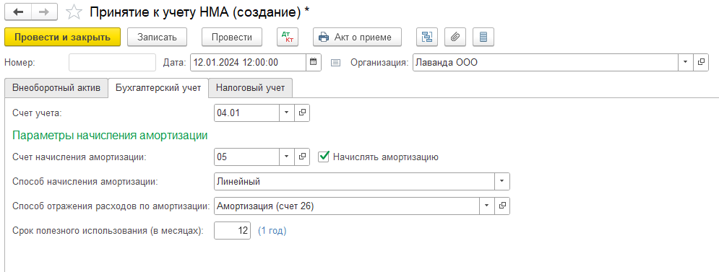The width and height of the screenshot is (719, 272).
Task: Expand Способ отражения расходов dropdown
Action: 487,206
